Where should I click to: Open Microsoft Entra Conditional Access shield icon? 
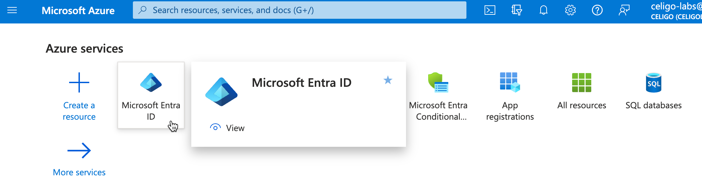tap(438, 82)
